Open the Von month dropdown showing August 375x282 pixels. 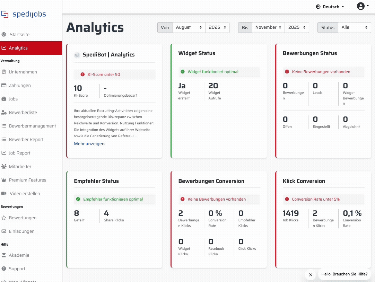pos(189,27)
